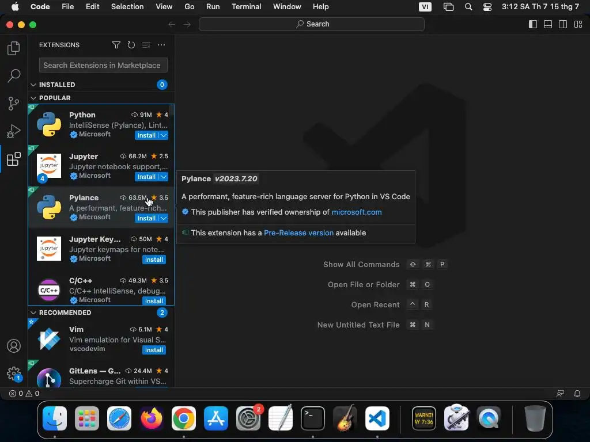Click the top Search command center box
Viewport: 590px width, 442px height.
point(312,24)
